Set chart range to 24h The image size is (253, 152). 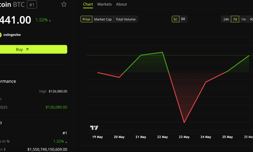226,19
